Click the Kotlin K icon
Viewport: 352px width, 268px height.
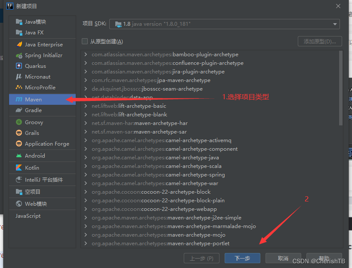(x=19, y=167)
